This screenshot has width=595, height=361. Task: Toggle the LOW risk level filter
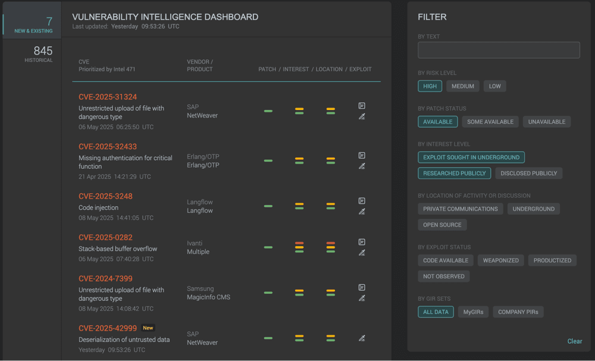click(494, 86)
